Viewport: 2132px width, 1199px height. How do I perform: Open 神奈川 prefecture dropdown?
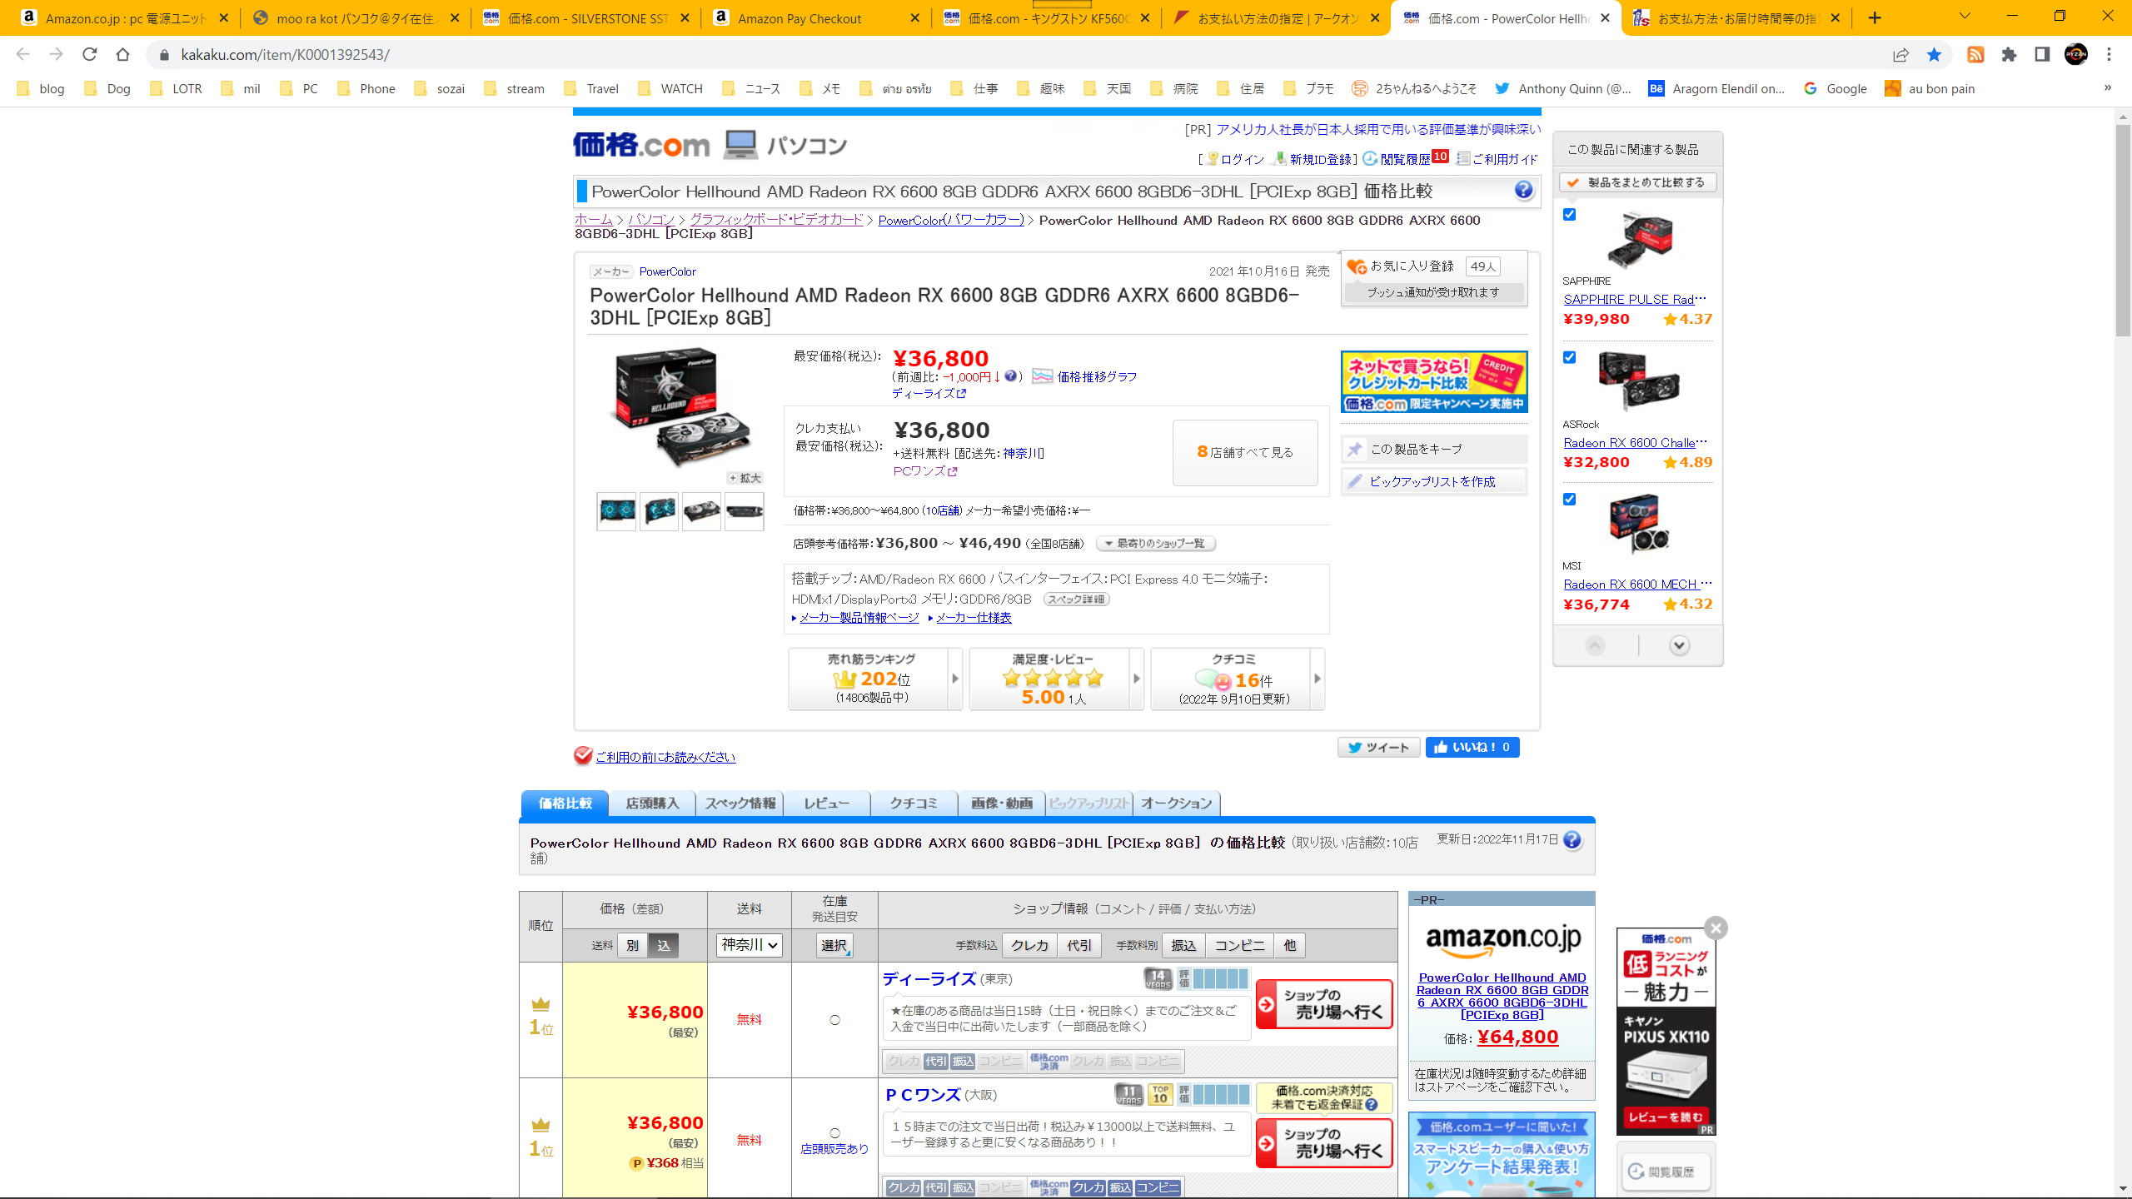(x=749, y=945)
